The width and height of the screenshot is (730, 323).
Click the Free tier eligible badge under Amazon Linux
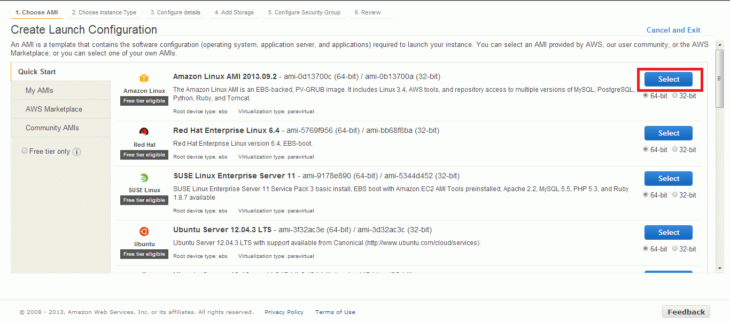[144, 100]
